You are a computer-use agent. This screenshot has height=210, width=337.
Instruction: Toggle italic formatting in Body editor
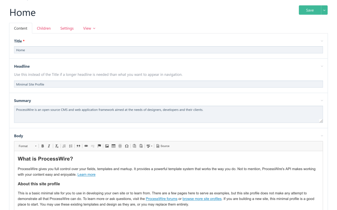point(49,146)
